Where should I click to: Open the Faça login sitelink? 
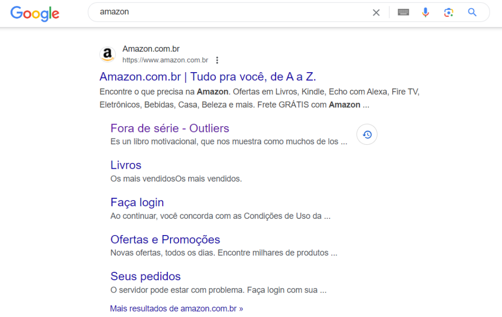(x=137, y=202)
